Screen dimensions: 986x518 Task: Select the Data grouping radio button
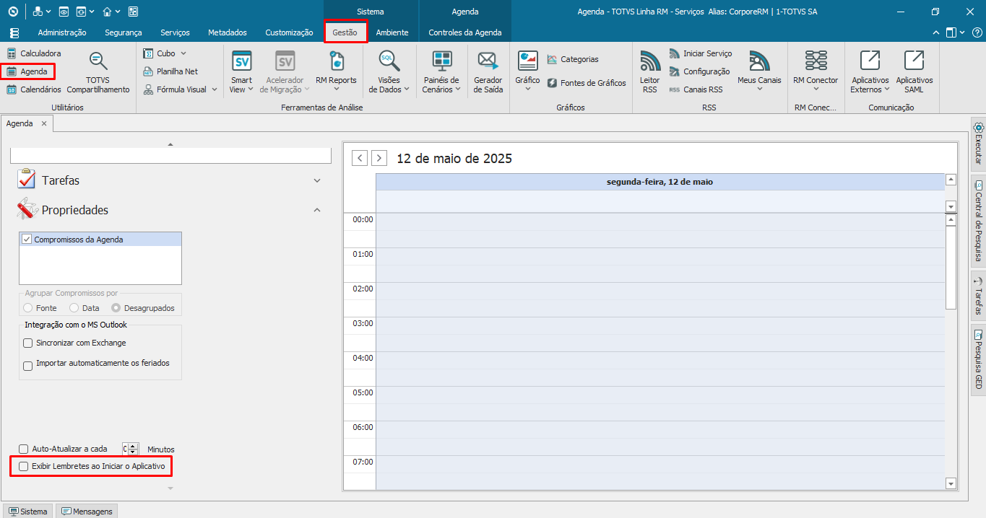[74, 308]
